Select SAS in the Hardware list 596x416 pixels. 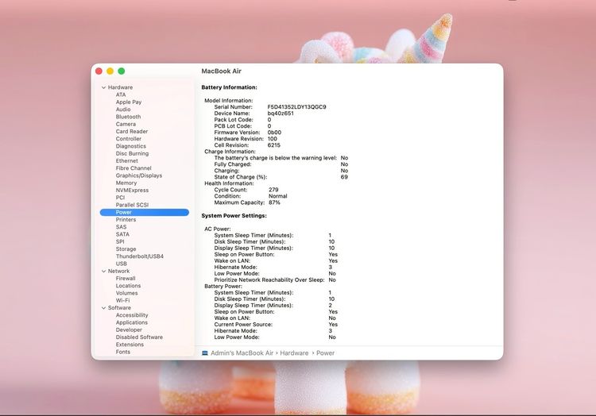coord(121,227)
